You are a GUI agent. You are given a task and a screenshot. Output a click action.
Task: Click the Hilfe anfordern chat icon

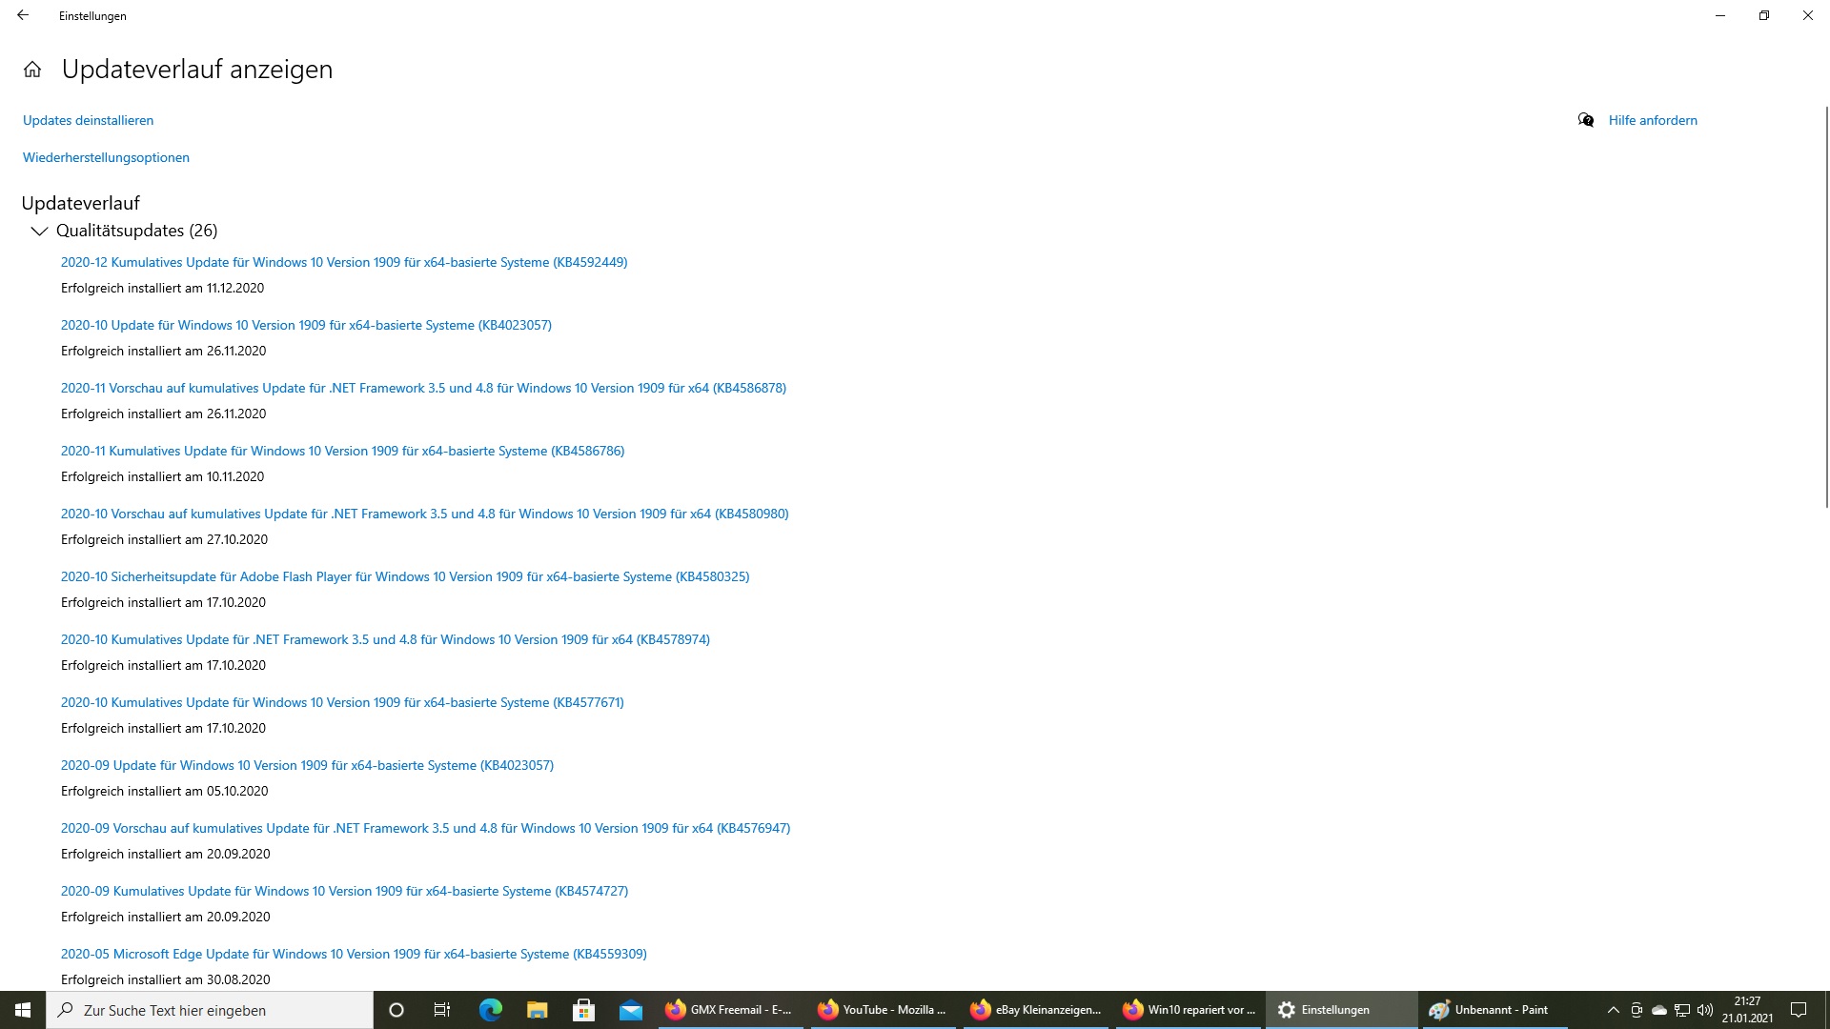(x=1586, y=120)
